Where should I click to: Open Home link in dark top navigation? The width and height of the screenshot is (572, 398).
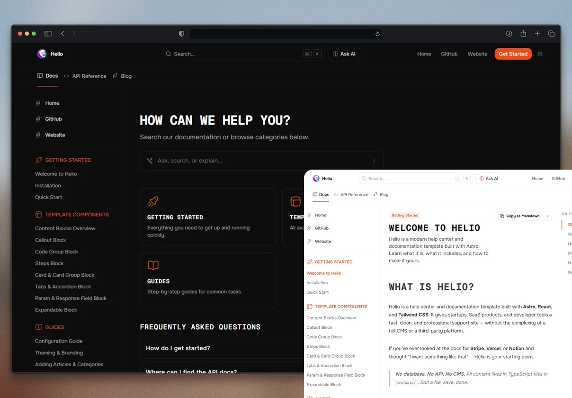tap(424, 54)
